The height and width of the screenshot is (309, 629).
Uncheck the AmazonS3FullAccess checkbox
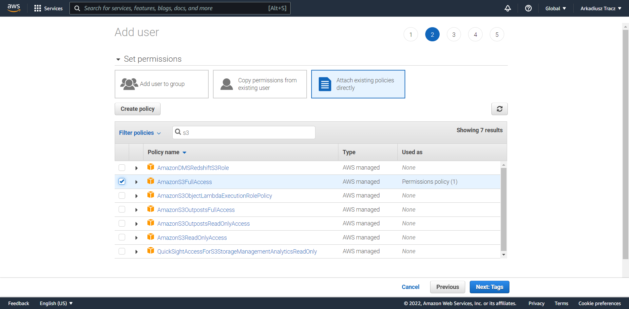click(x=122, y=181)
